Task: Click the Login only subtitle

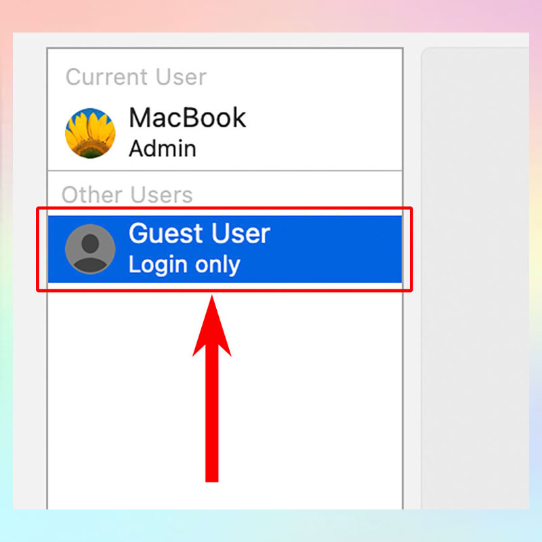Action: pyautogui.click(x=184, y=265)
